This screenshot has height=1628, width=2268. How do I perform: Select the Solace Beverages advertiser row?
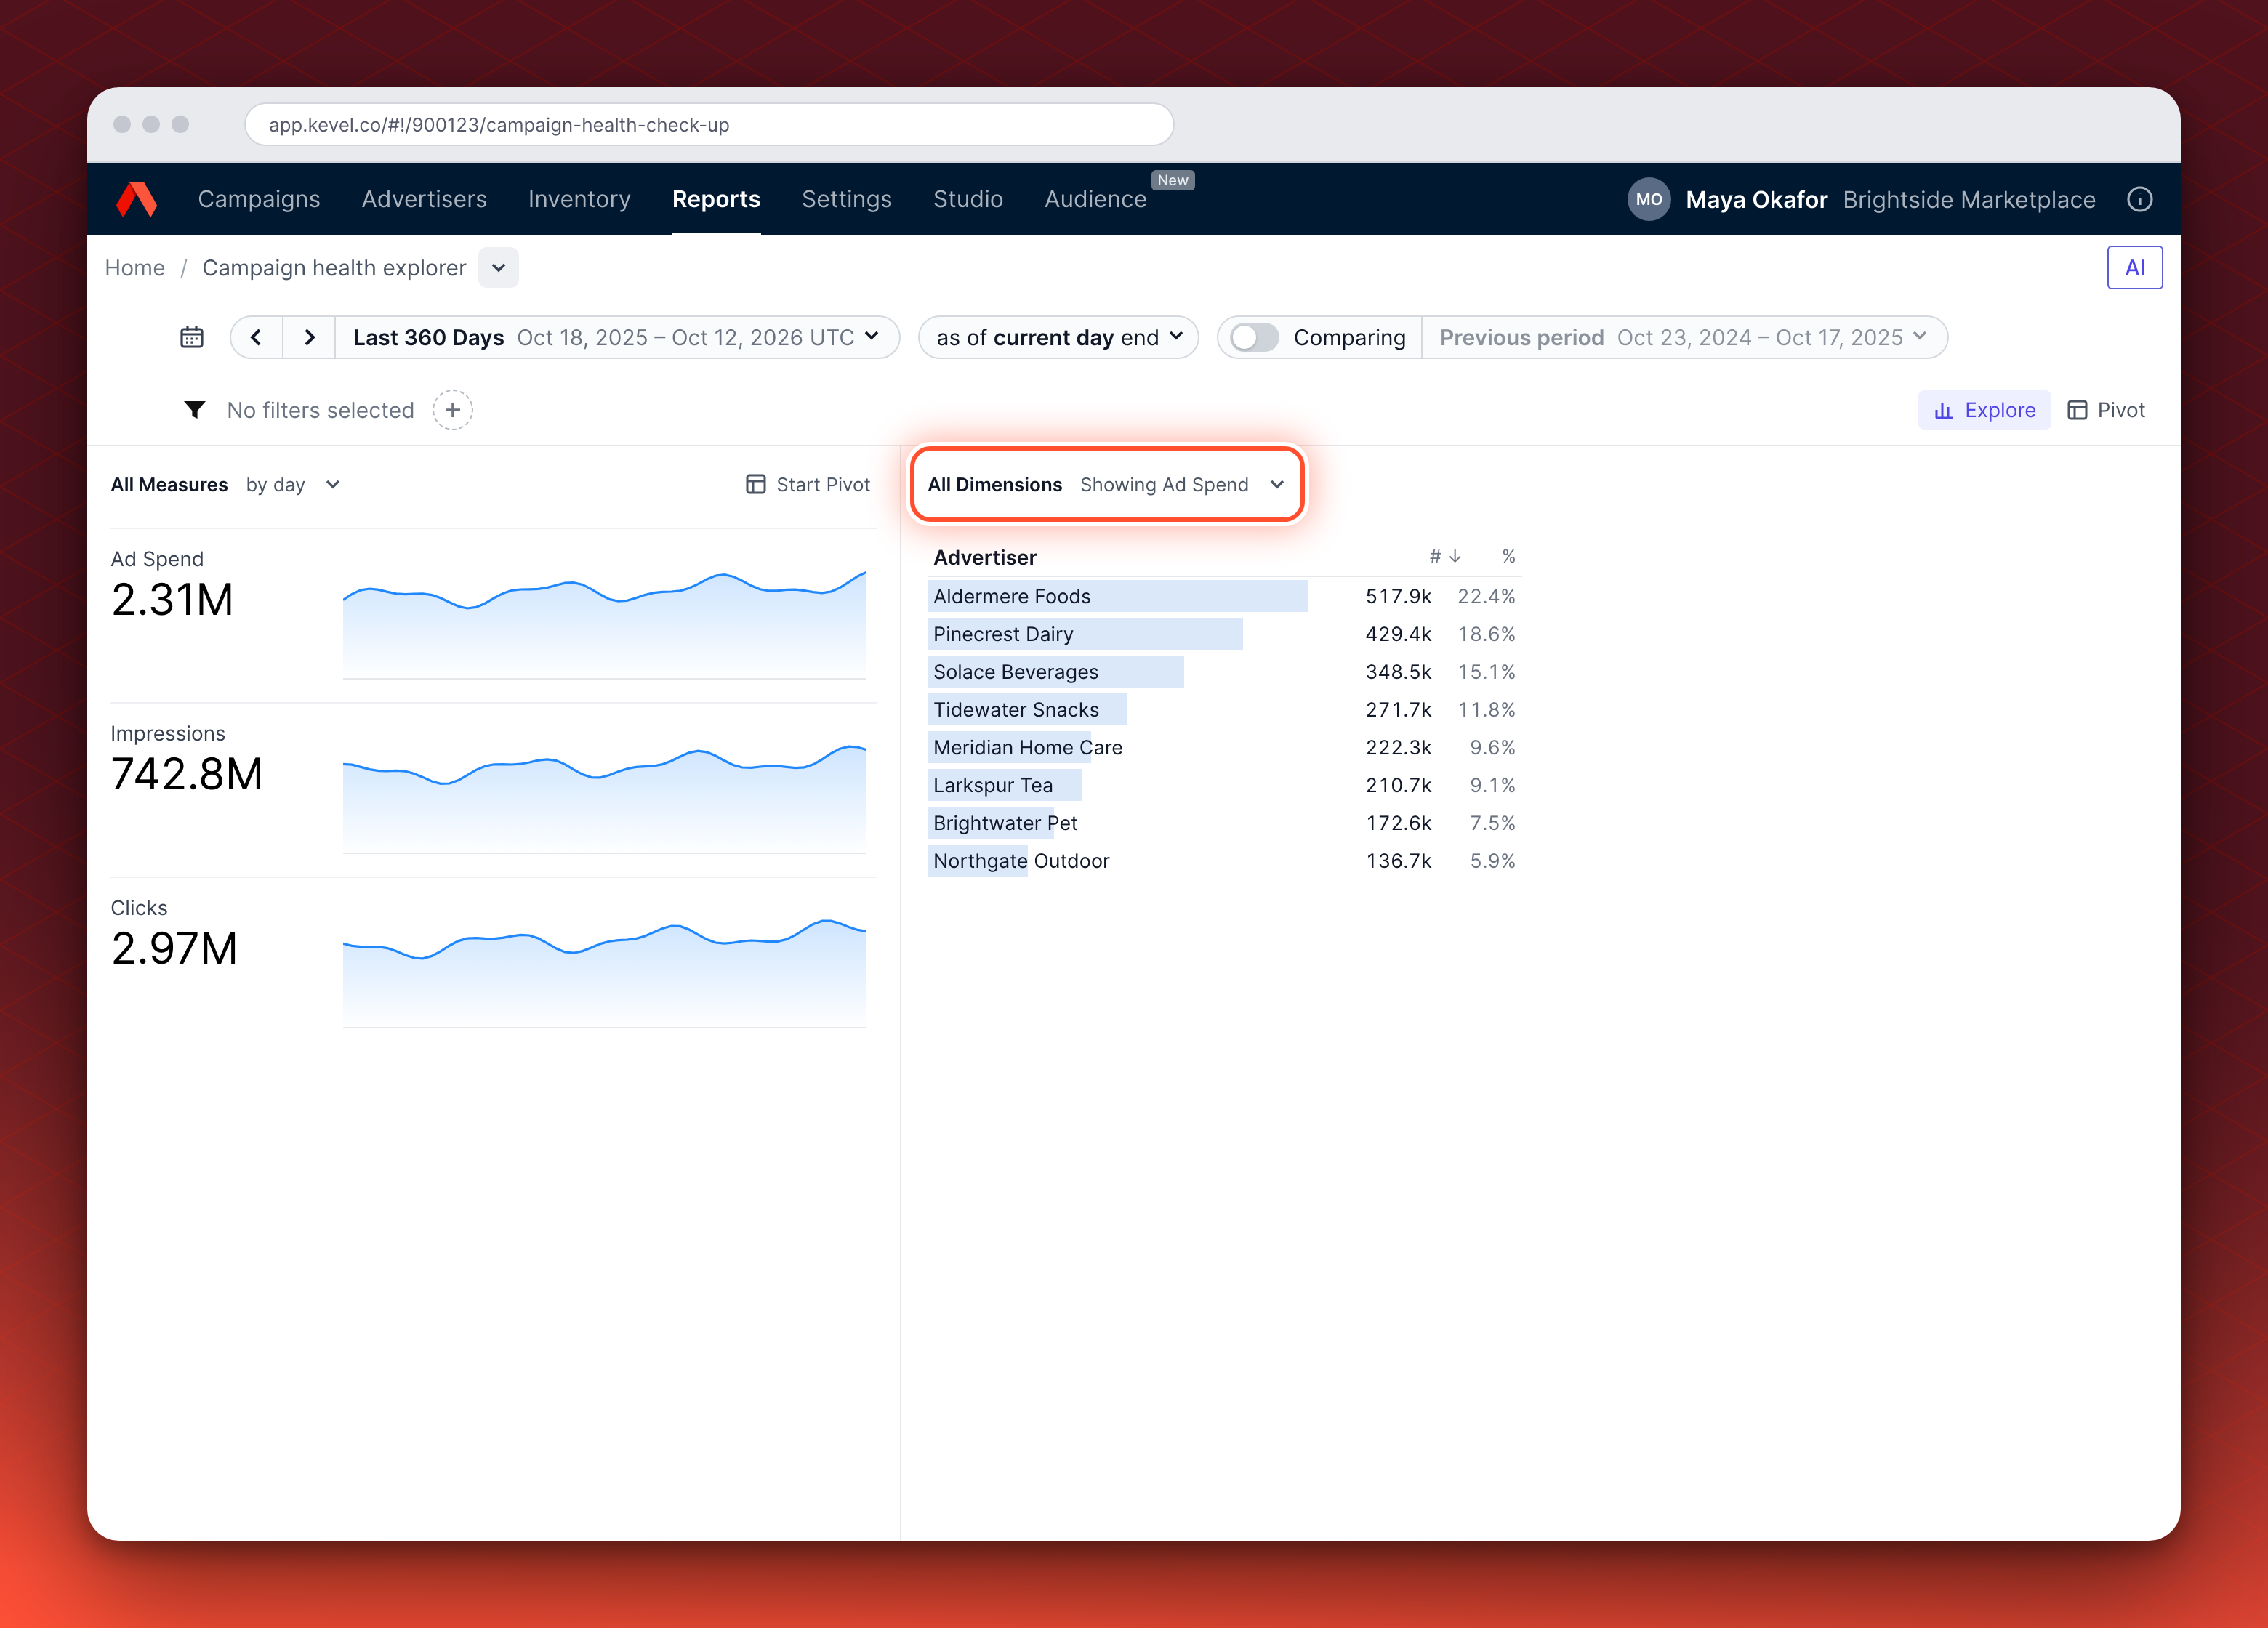1224,672
